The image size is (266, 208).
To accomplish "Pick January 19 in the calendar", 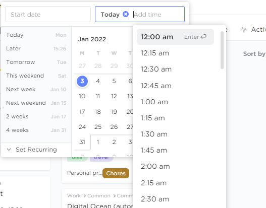I will (114, 112).
